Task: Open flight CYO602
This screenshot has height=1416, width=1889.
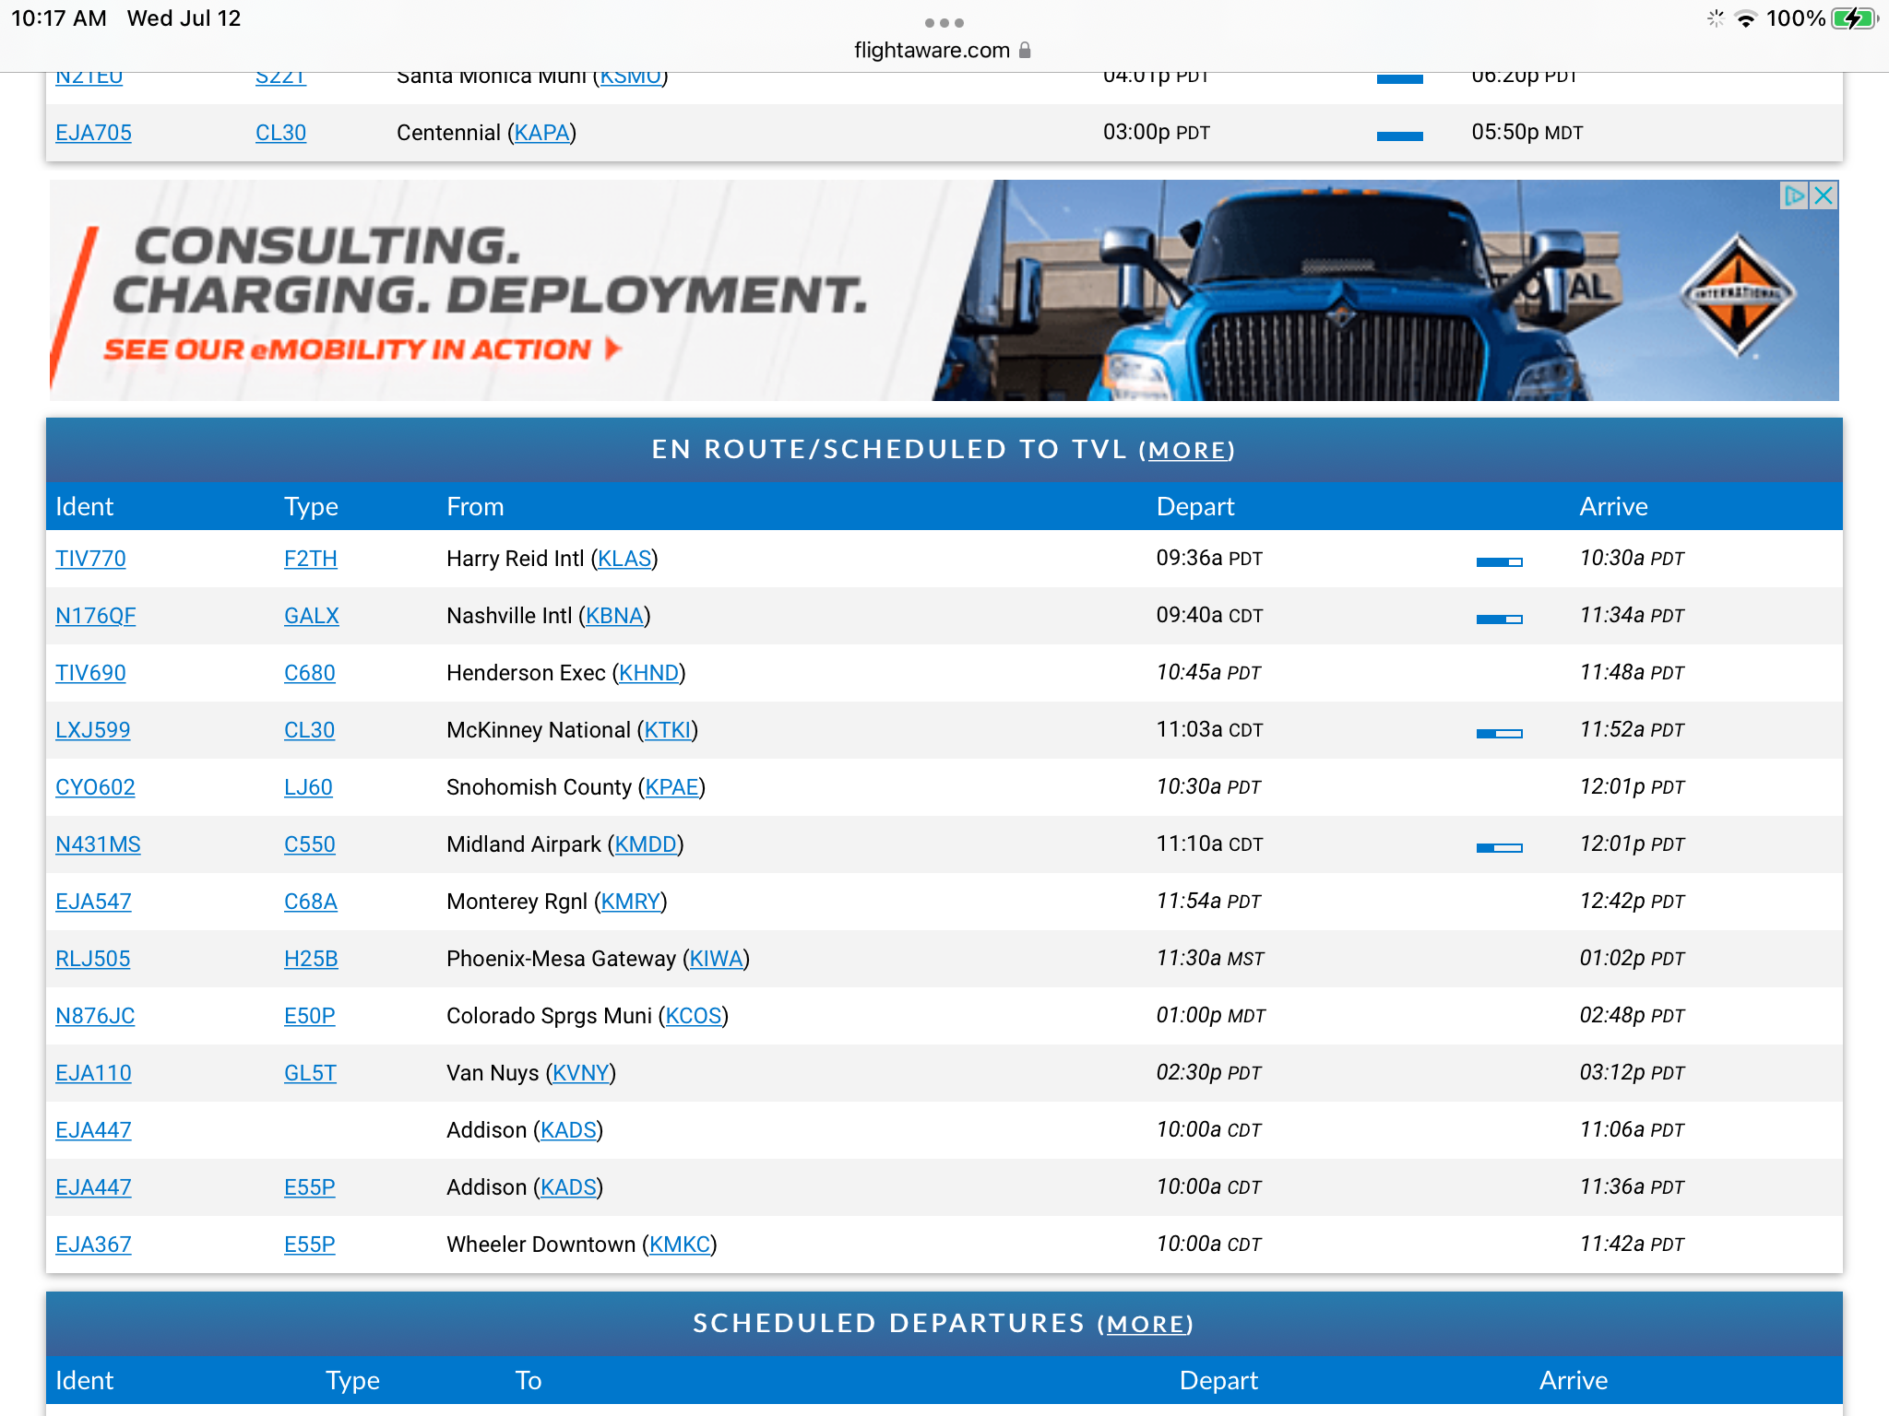Action: coord(95,787)
